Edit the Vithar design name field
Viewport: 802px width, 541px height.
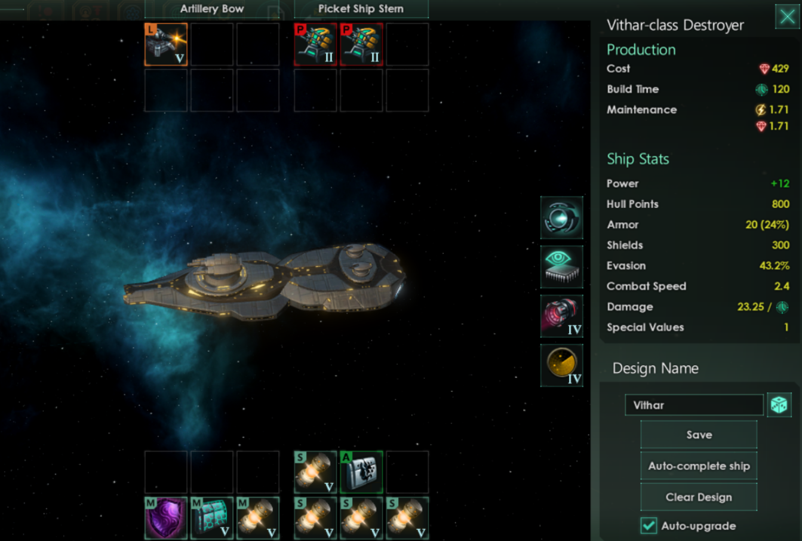694,405
